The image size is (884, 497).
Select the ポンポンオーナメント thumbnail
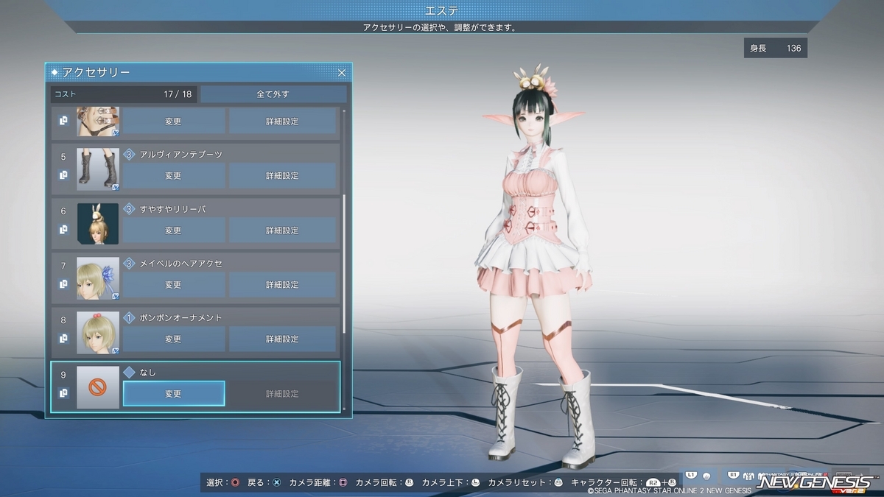coord(98,333)
